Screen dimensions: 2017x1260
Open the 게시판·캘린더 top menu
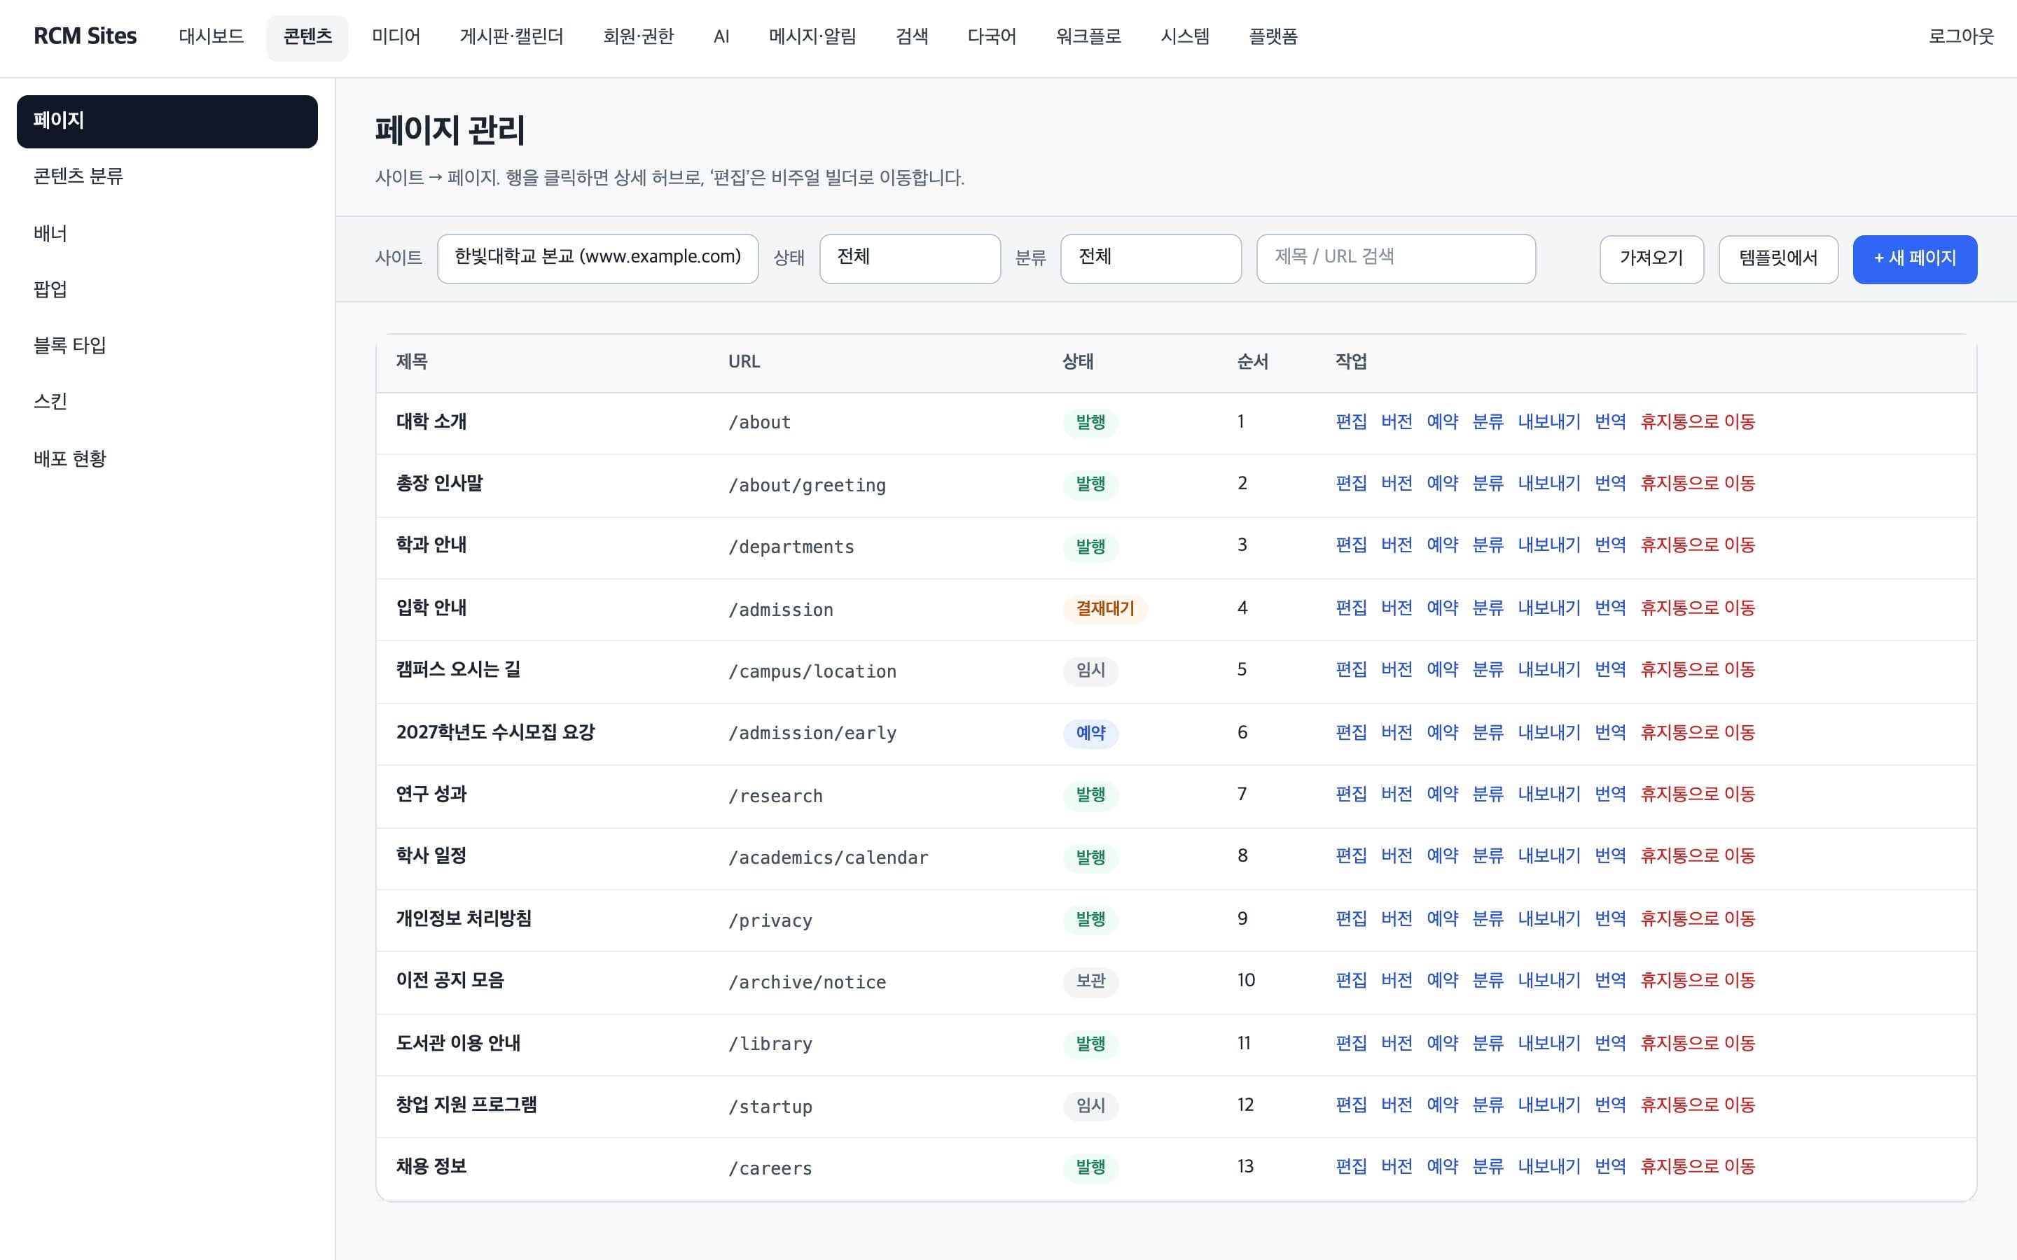point(511,36)
